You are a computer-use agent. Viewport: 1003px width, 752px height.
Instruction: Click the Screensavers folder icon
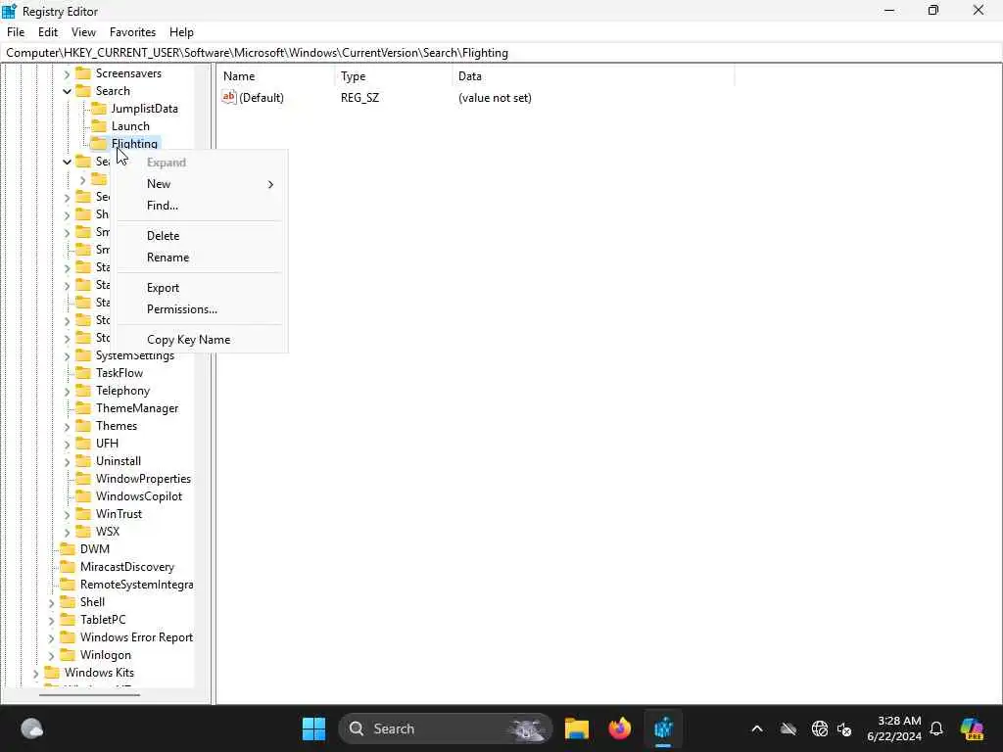point(83,72)
